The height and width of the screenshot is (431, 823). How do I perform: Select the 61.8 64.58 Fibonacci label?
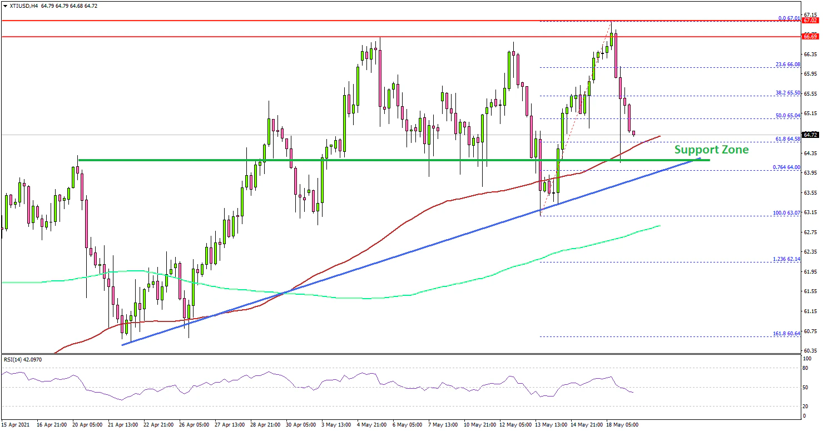787,138
